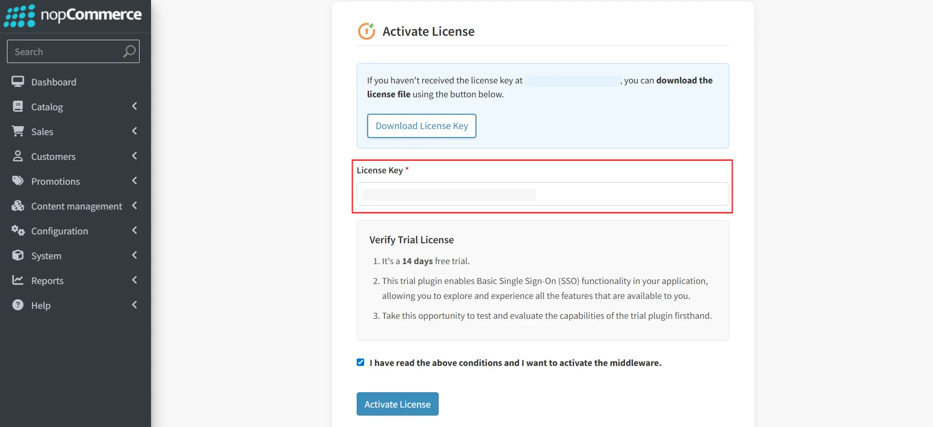Expand the System menu chevron
This screenshot has width=933, height=427.
point(134,255)
